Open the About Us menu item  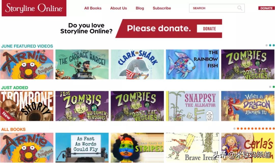coord(118,8)
